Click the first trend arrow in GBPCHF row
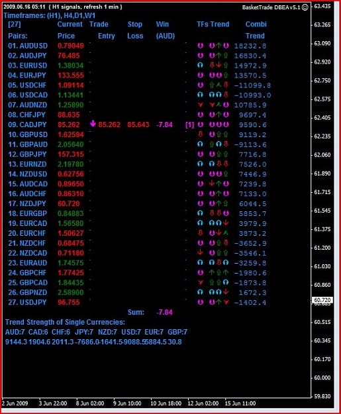This screenshot has height=414, width=341. tap(201, 272)
